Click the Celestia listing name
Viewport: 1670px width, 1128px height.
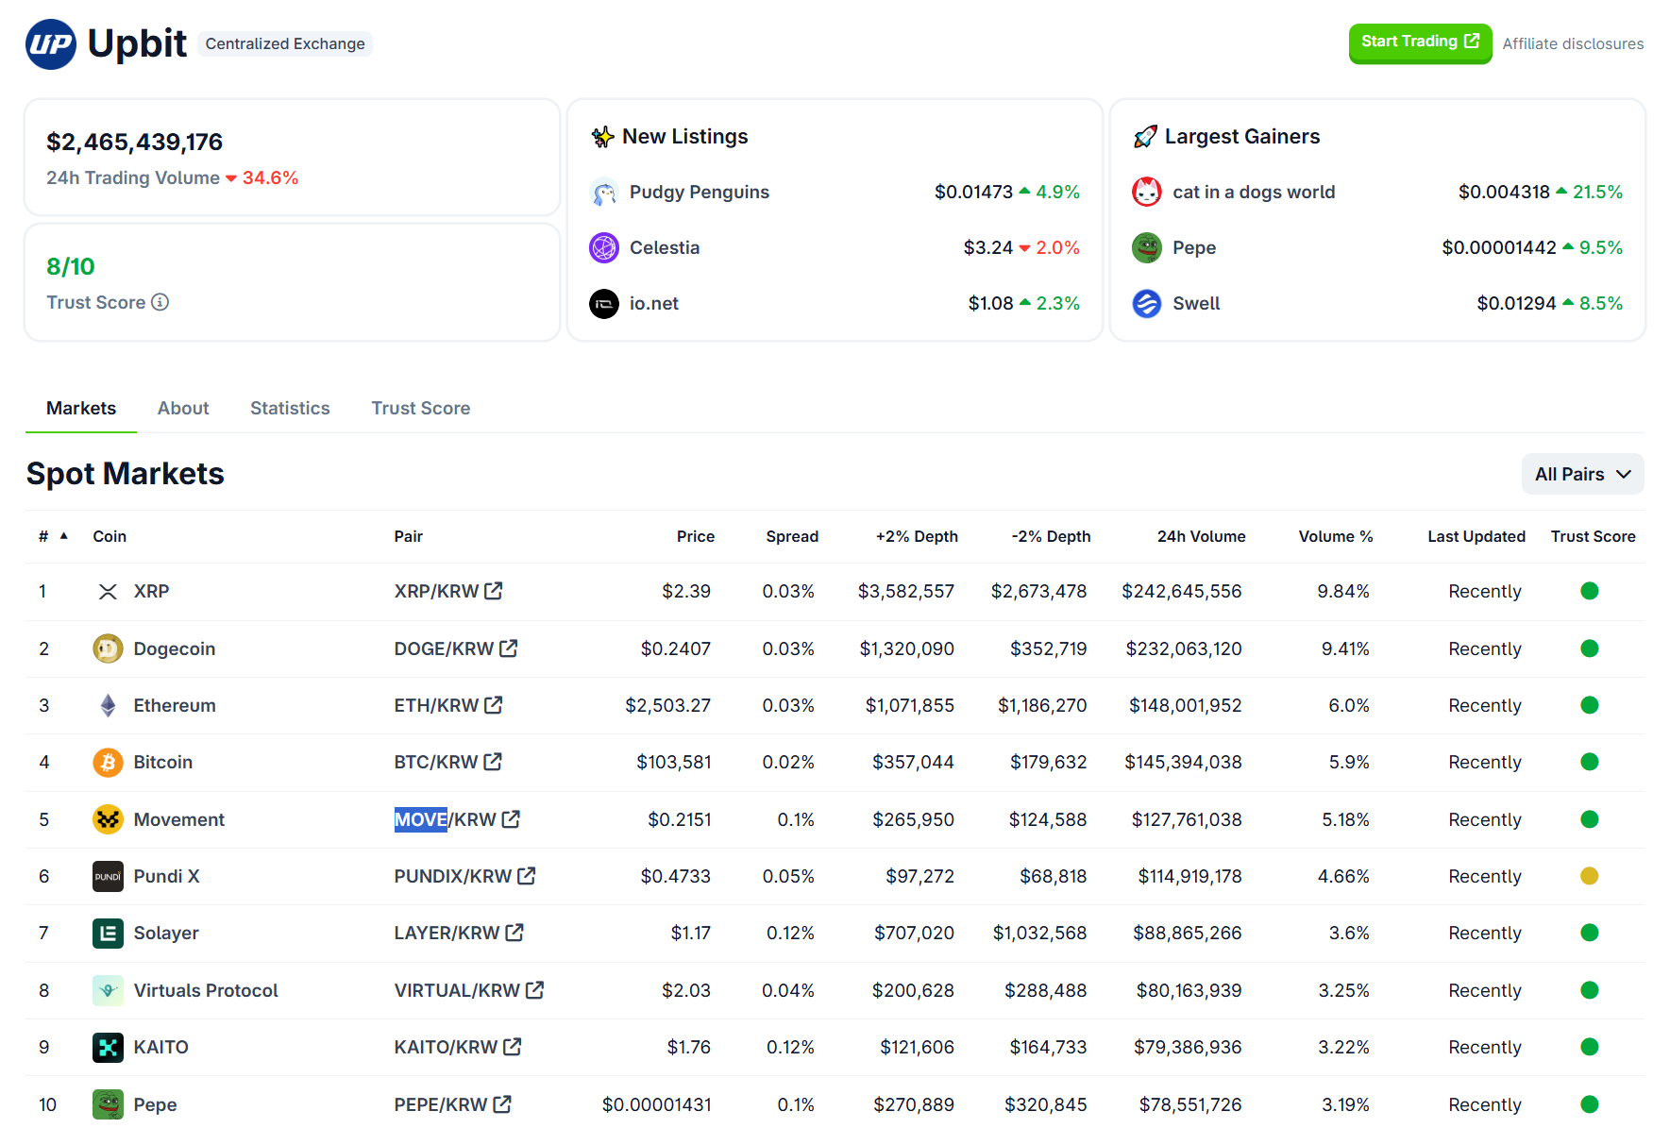pos(665,248)
